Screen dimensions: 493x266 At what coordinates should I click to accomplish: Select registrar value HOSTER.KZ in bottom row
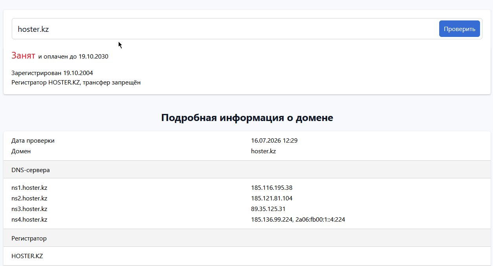coord(27,256)
